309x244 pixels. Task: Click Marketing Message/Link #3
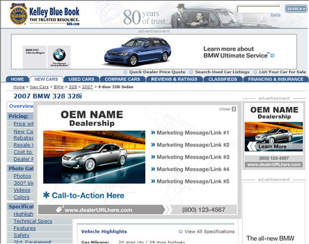coord(193,157)
